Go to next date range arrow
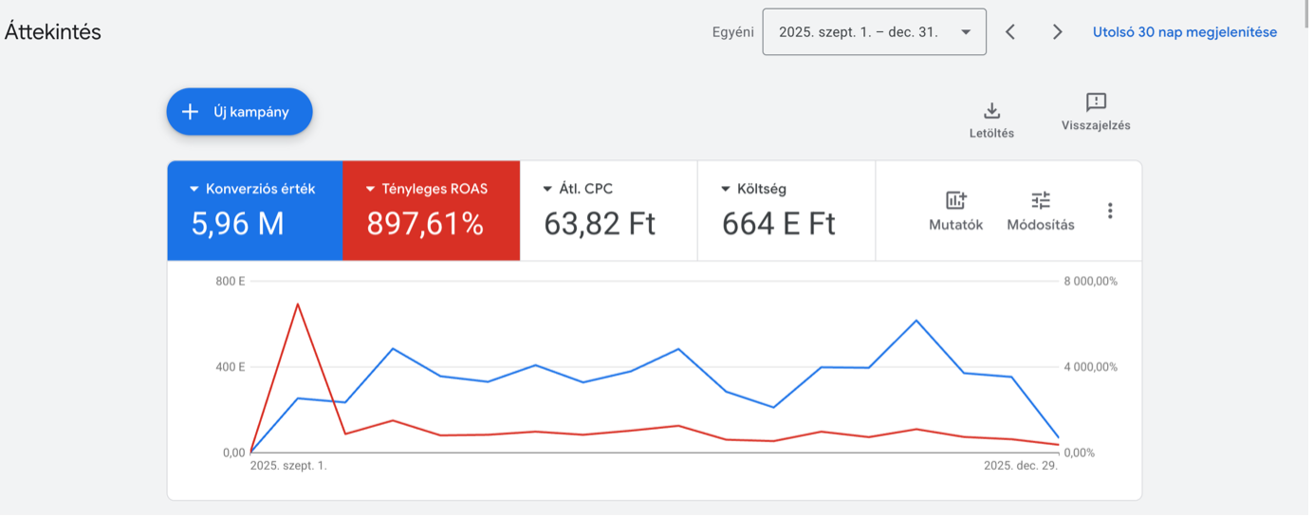Screen dimensions: 1313x518 pyautogui.click(x=1057, y=32)
